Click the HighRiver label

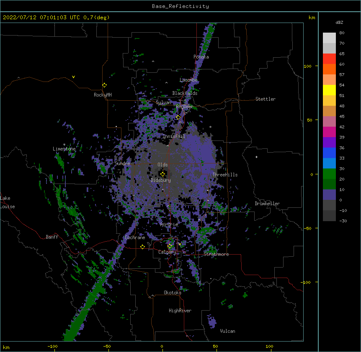point(180,311)
